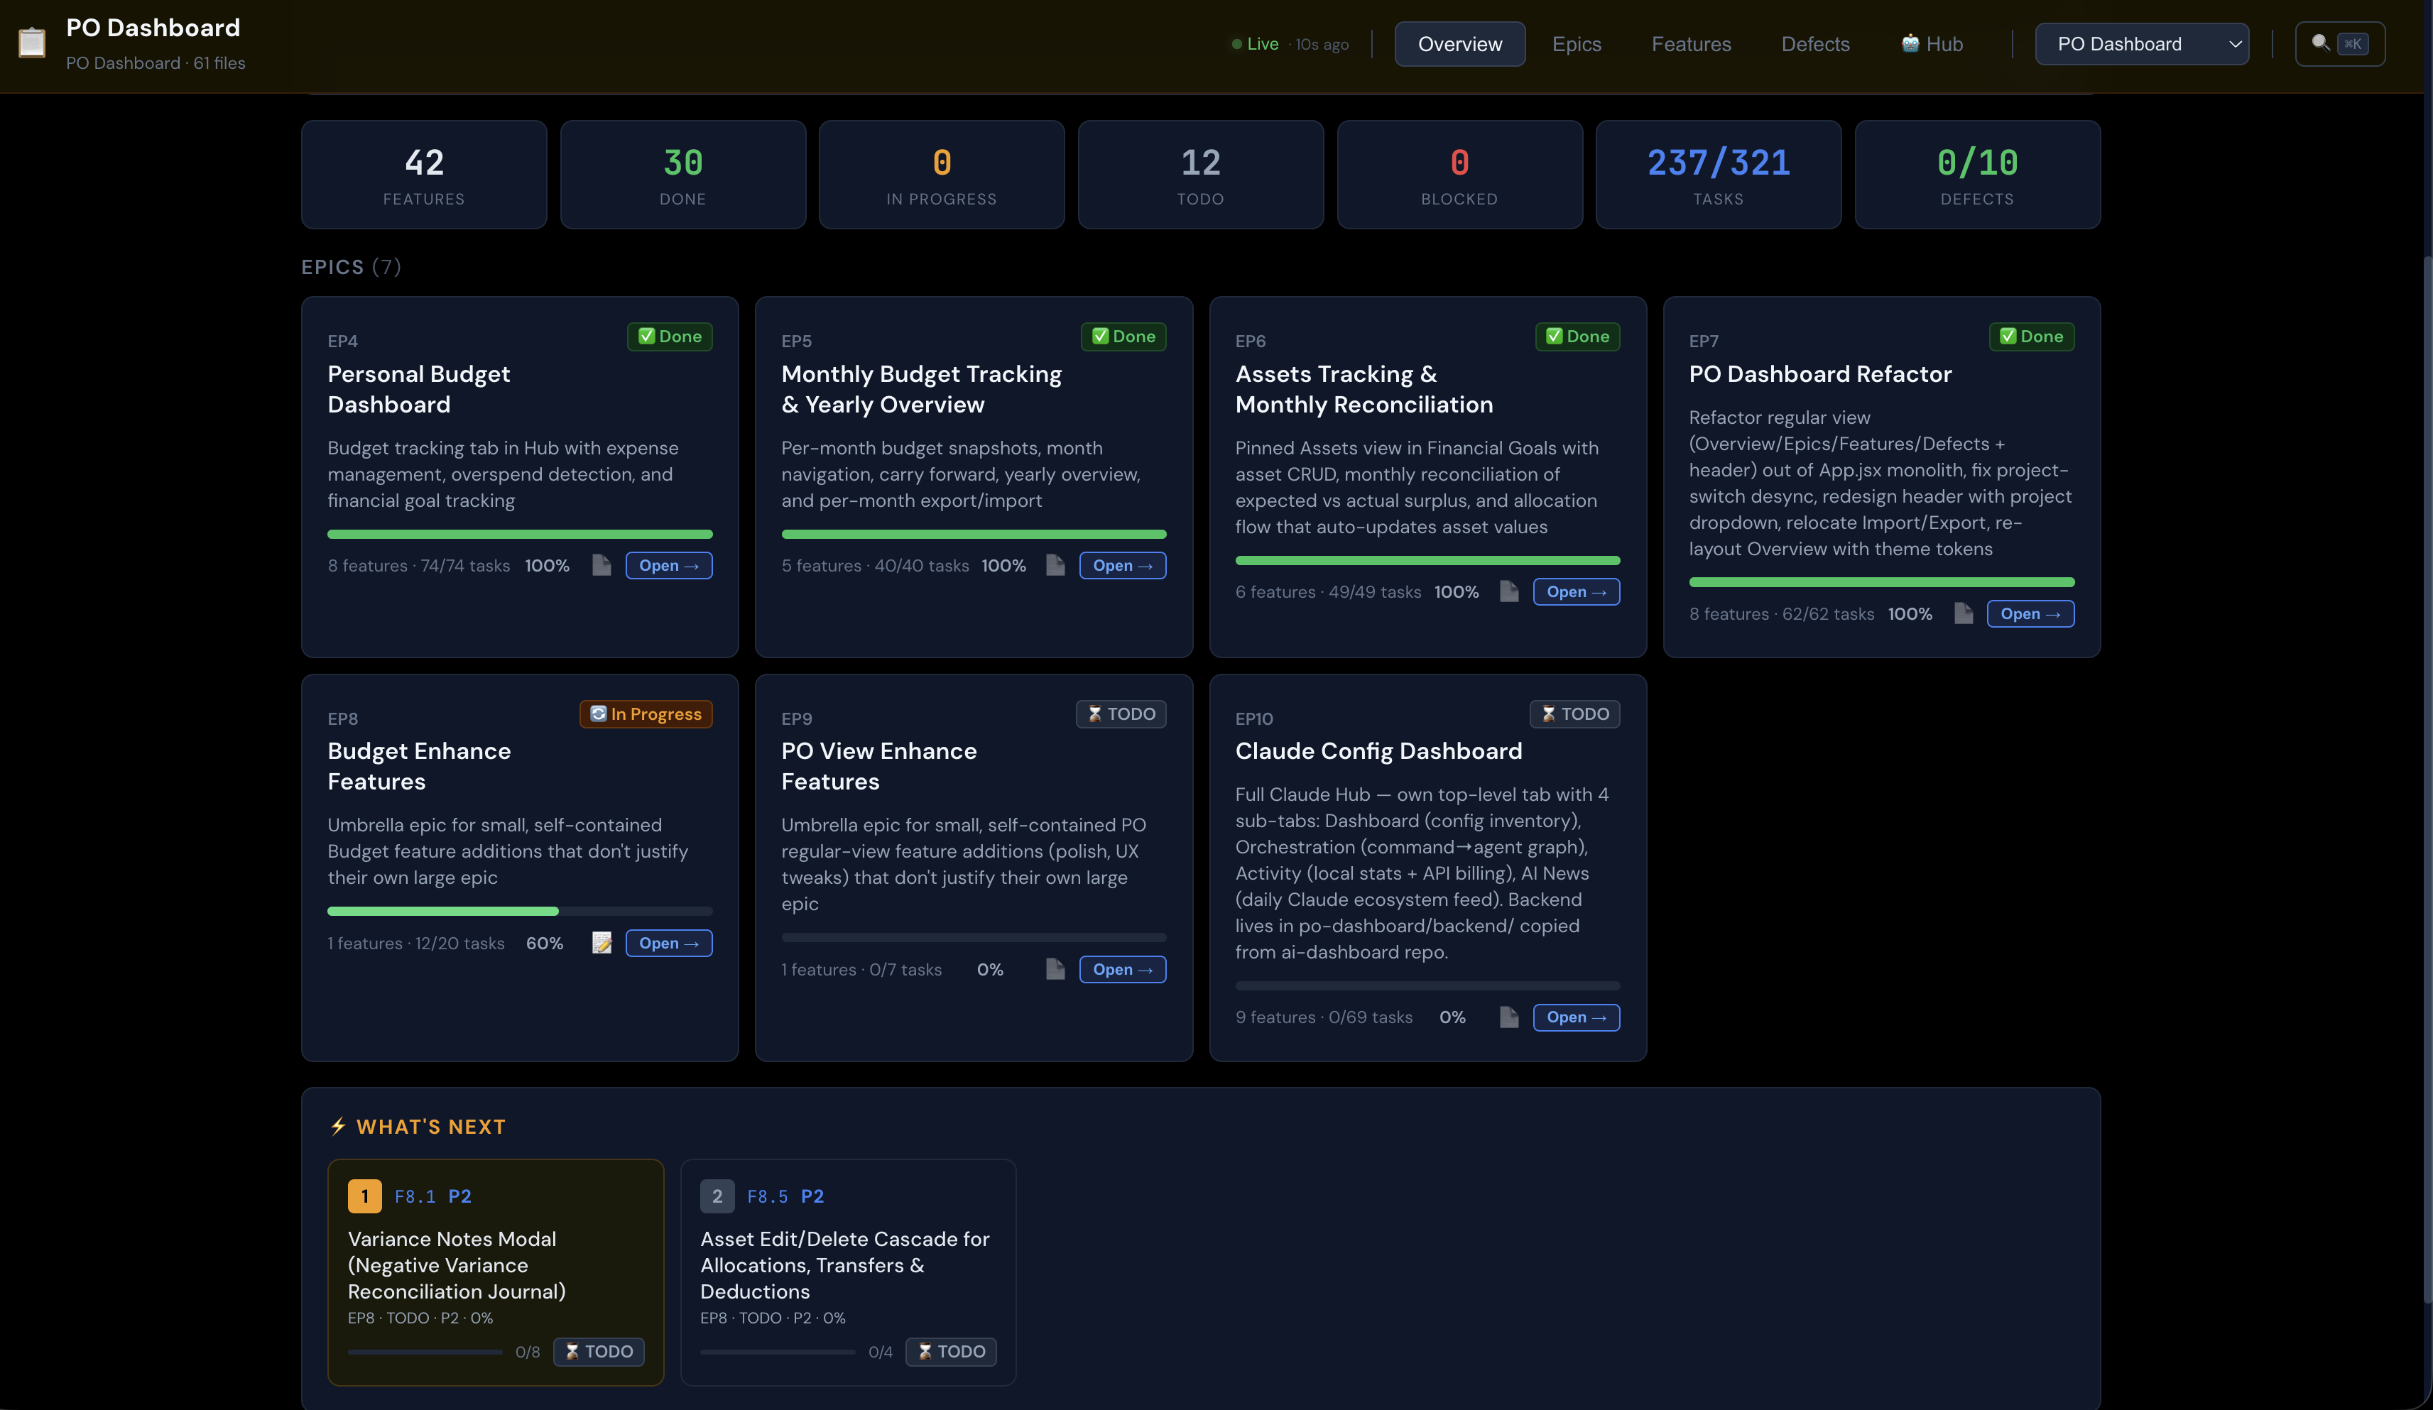The width and height of the screenshot is (2433, 1410).
Task: Open the document icon on EP7 card
Action: 1963,614
